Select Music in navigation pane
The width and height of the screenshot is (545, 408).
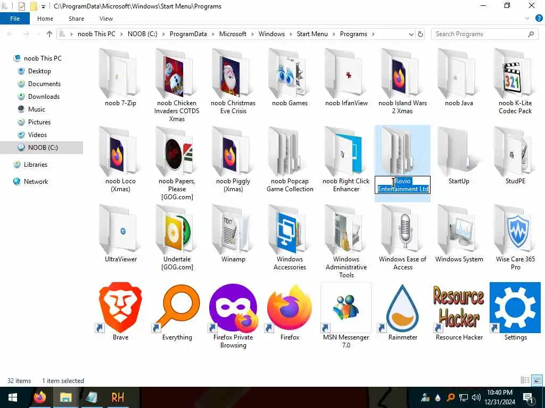point(37,109)
